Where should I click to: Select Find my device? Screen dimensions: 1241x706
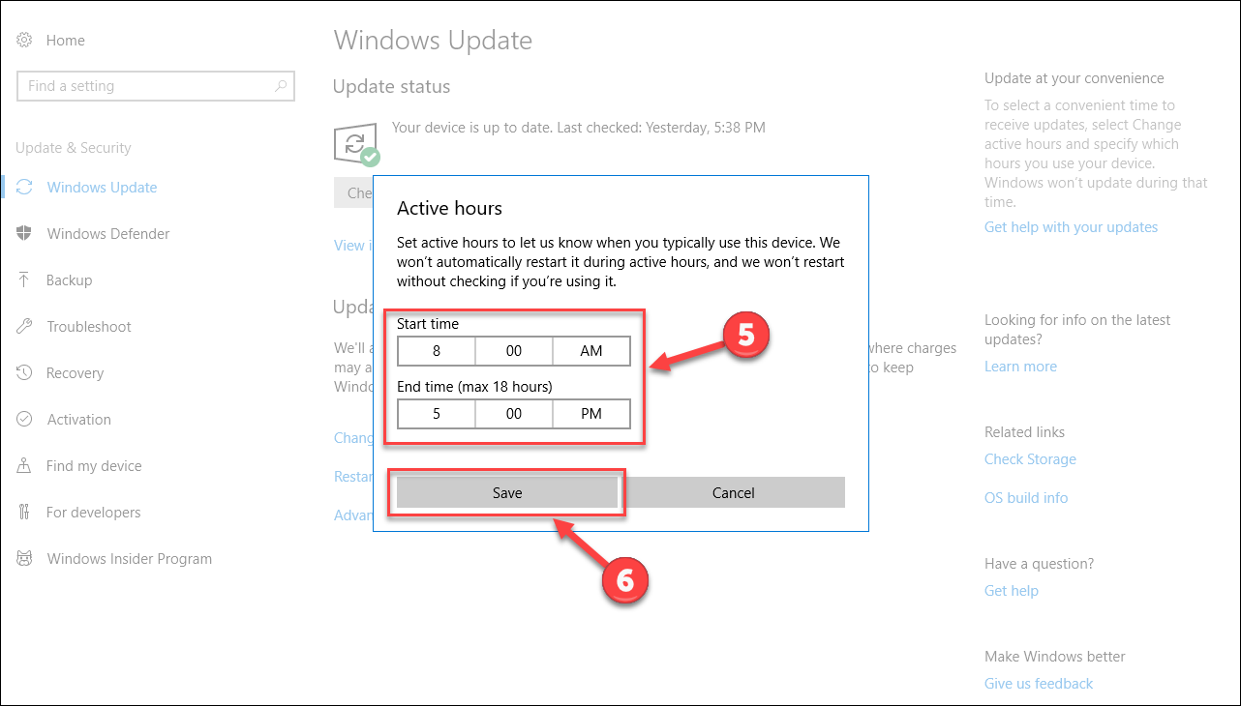[x=94, y=466]
